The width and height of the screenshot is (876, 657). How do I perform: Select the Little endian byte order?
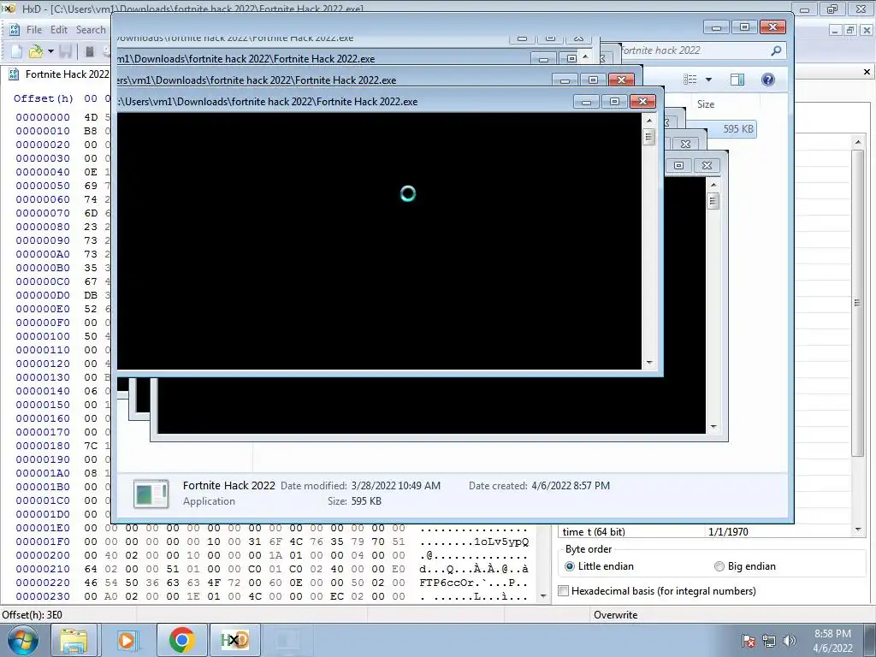(x=600, y=566)
